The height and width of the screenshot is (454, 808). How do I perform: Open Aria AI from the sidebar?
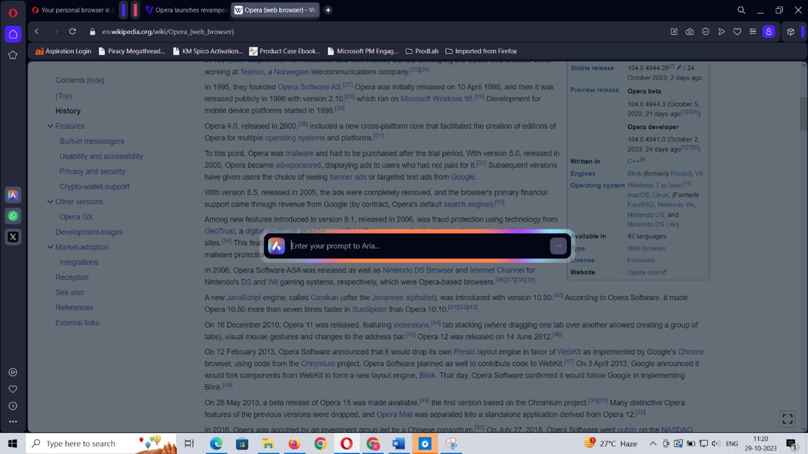13,195
